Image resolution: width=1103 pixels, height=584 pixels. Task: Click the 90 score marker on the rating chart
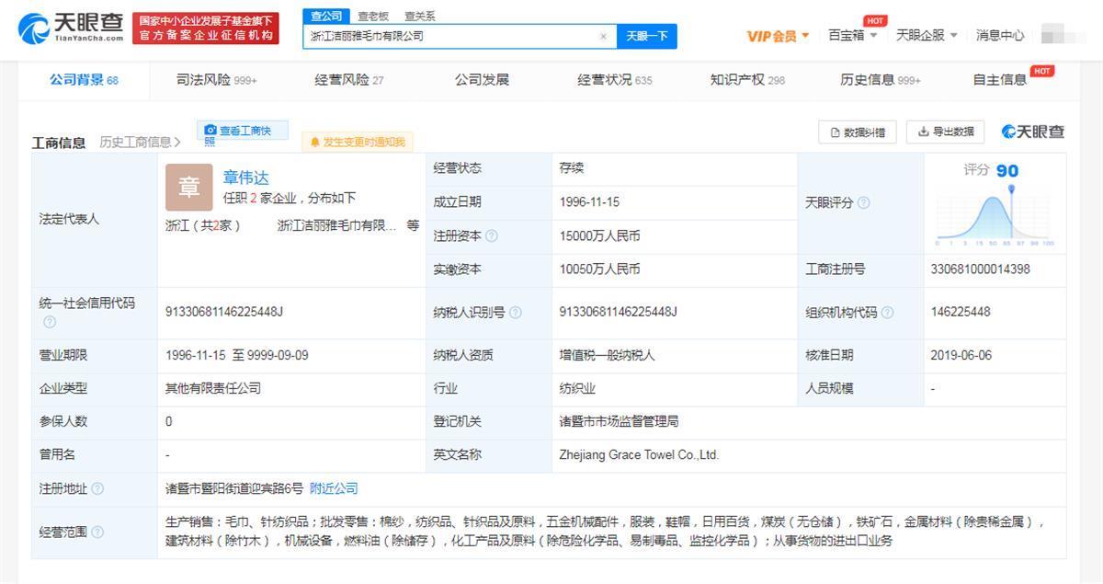[x=1011, y=189]
